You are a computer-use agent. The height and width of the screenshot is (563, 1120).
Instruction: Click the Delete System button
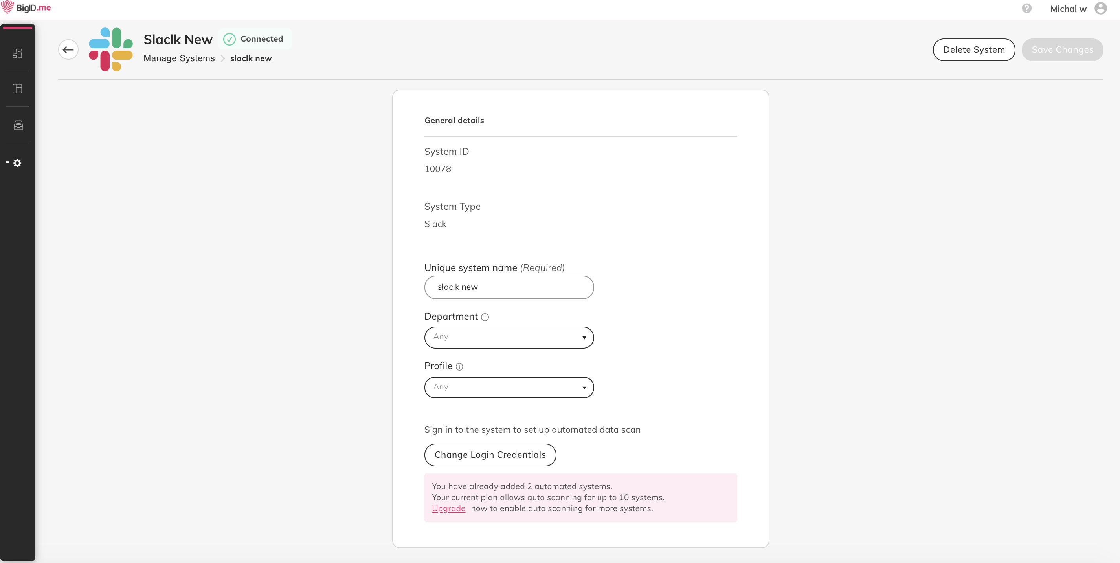click(x=973, y=49)
